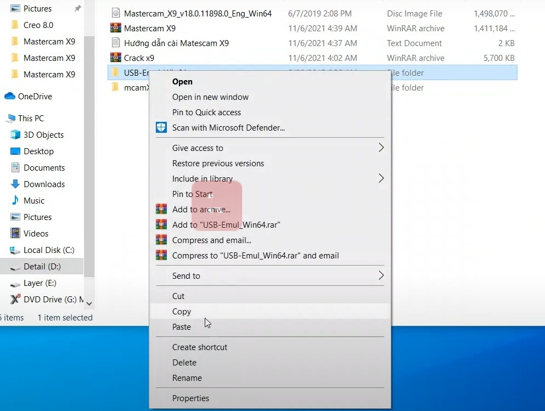Click the Local Disk (C:) drive icon

coord(15,250)
